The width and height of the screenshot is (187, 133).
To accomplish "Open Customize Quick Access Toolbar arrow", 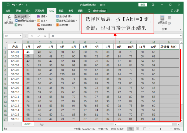I will 26,5.
